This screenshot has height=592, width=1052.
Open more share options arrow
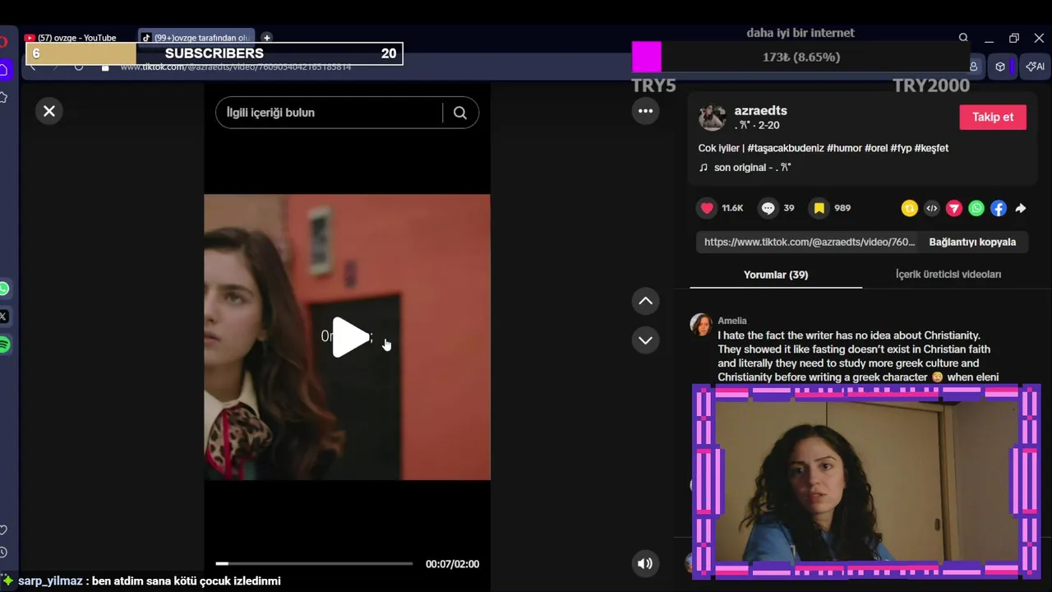(x=1020, y=208)
